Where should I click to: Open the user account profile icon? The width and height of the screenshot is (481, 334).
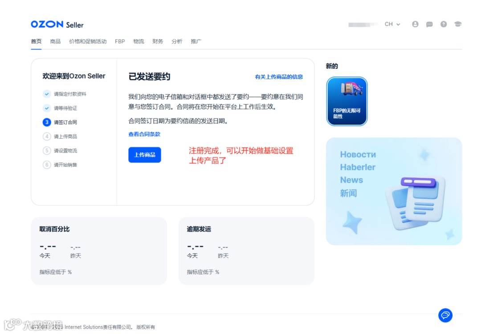click(415, 24)
